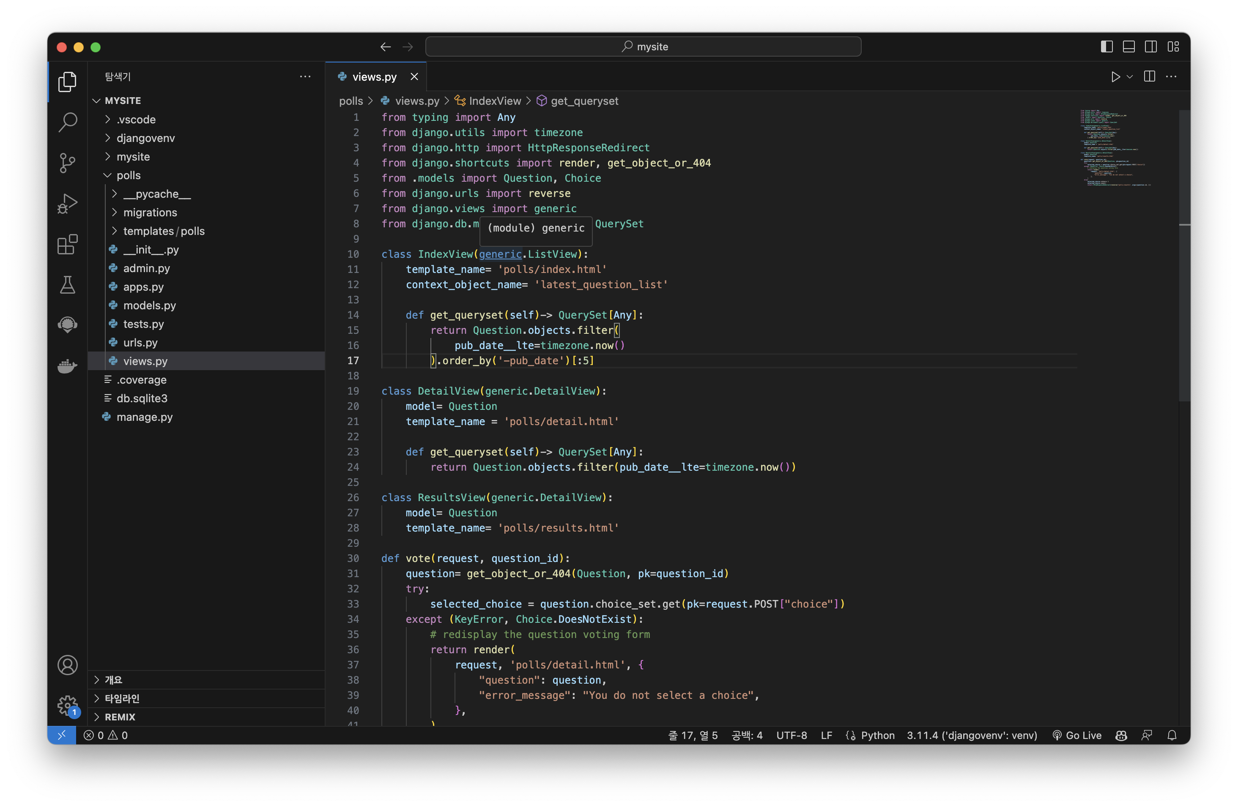Open db.sqlite3 from the file tree
This screenshot has height=807, width=1238.
(206, 398)
